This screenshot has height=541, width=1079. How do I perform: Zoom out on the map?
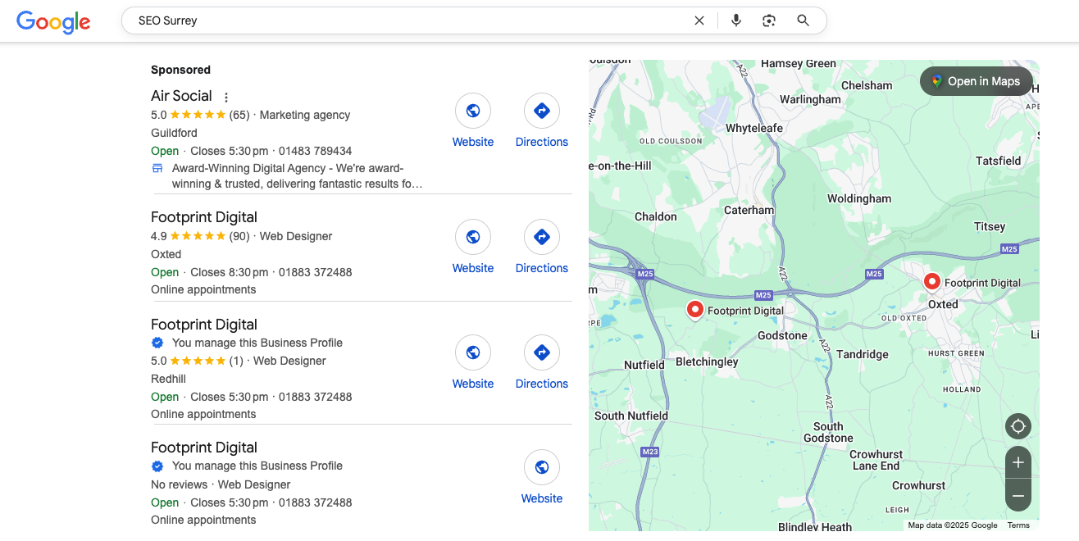(1018, 496)
